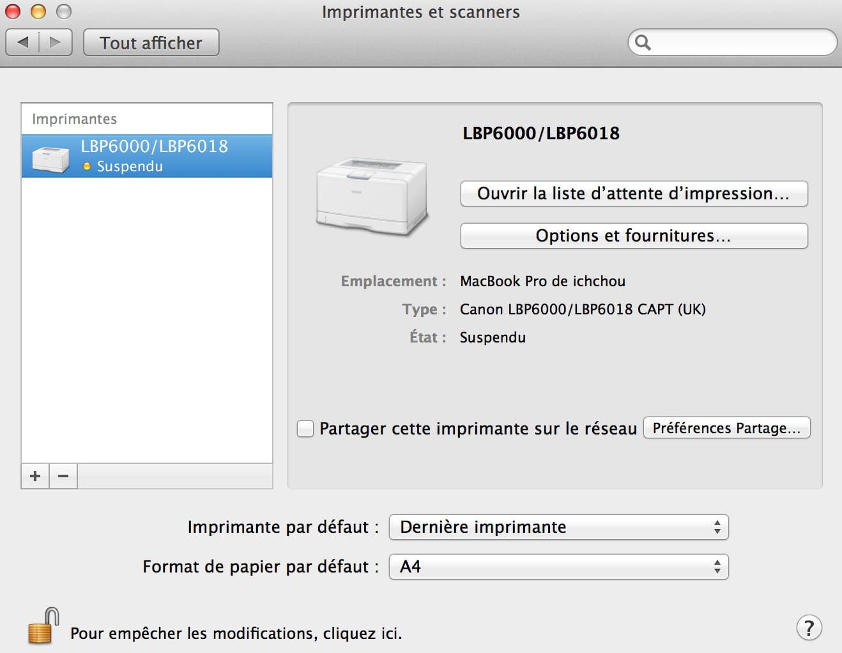Click the Imprimantes list header
This screenshot has height=653, width=842.
pos(74,119)
